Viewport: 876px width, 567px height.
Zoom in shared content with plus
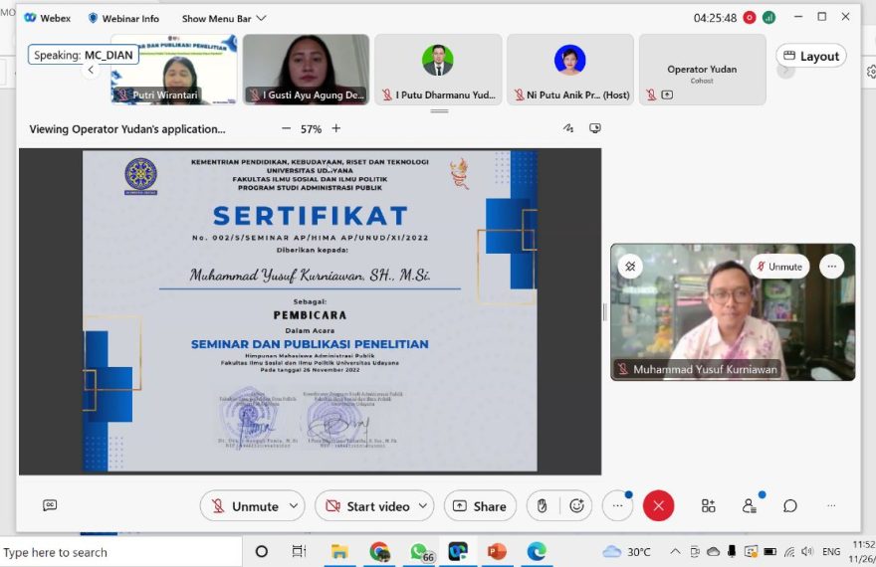coord(335,128)
